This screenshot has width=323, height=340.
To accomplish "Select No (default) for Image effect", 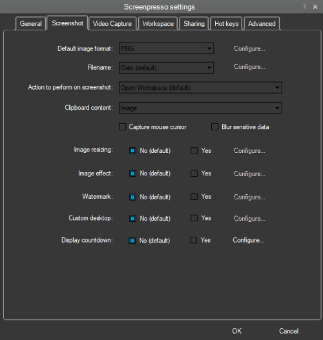I will (133, 174).
